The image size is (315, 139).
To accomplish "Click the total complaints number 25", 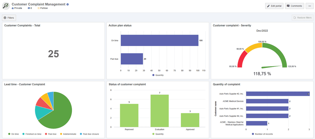I will point(53,54).
